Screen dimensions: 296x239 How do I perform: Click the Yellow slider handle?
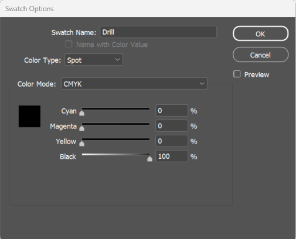pyautogui.click(x=81, y=144)
